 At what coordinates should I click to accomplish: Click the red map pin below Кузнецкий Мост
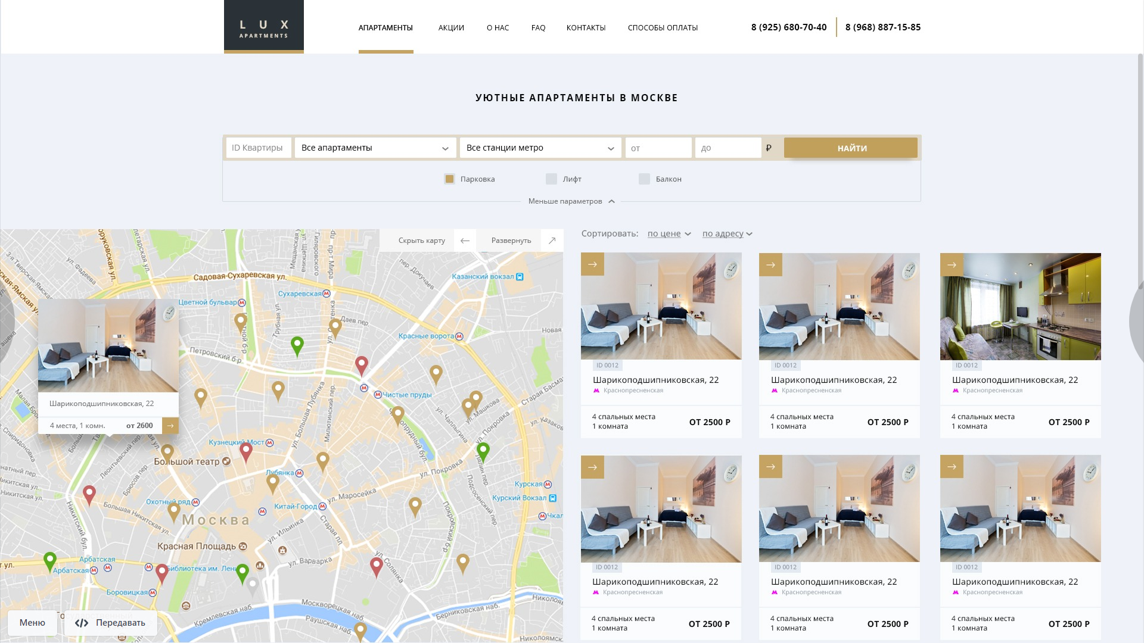(x=245, y=451)
